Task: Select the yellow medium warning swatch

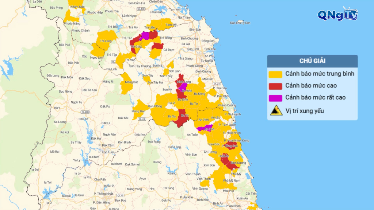Action: pyautogui.click(x=276, y=74)
